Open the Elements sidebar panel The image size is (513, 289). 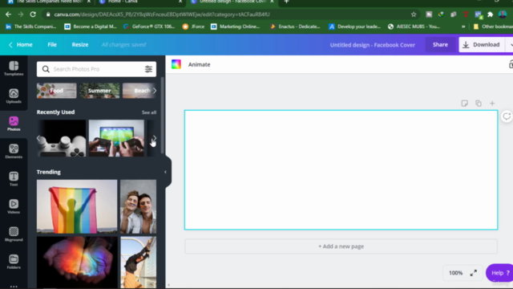pos(14,152)
